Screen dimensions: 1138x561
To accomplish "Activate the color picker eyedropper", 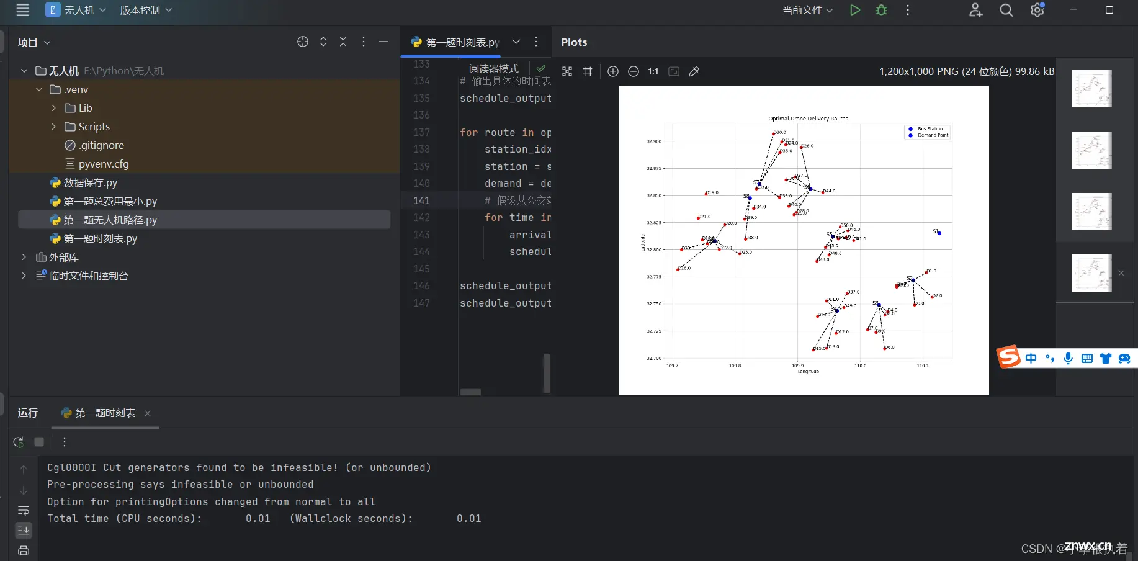I will pyautogui.click(x=694, y=71).
